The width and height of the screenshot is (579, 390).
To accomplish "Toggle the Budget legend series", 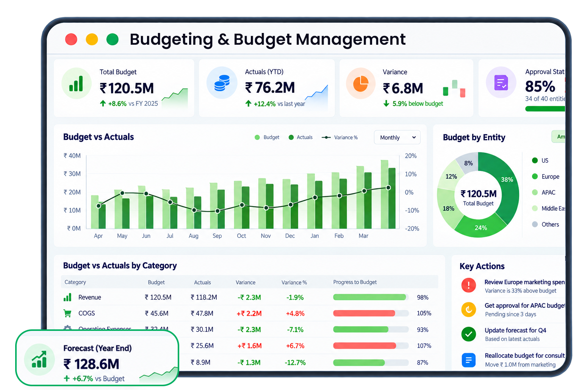I will click(267, 137).
